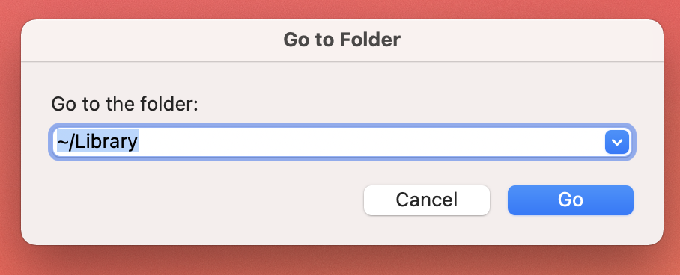Show previously visited folder paths list
Screen dimensions: 680x275
point(616,142)
